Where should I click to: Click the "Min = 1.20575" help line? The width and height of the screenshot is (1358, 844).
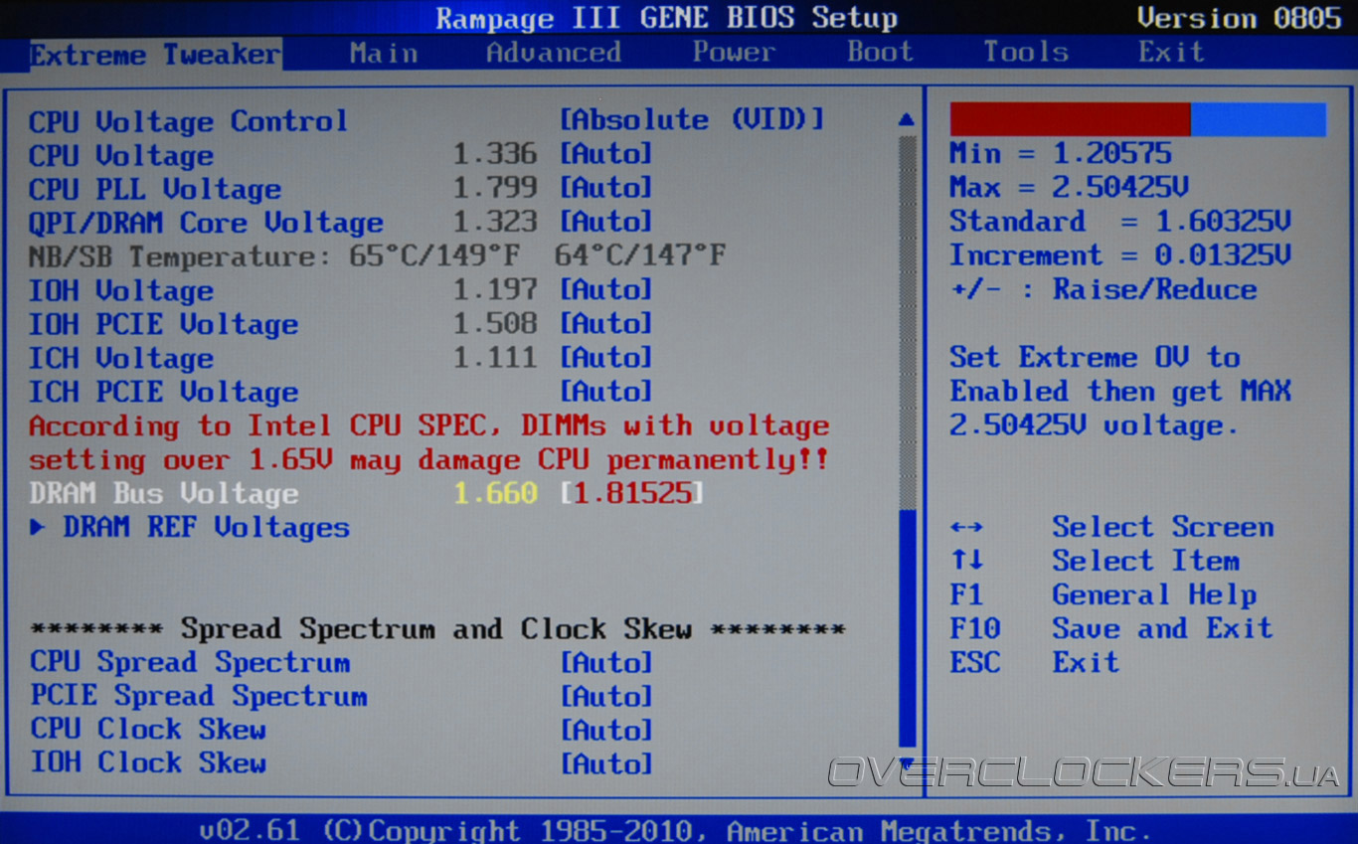click(1061, 153)
